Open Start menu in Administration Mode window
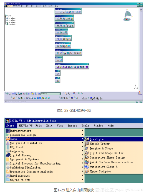The width and height of the screenshot is (146, 195). point(10,126)
